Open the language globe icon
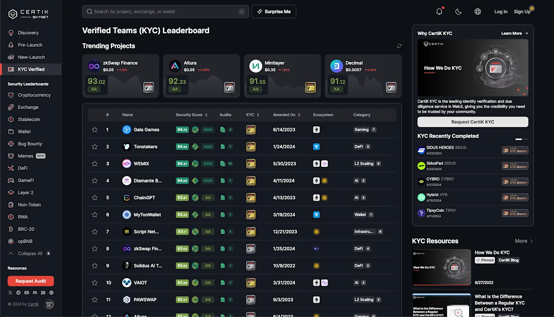 pos(478,12)
